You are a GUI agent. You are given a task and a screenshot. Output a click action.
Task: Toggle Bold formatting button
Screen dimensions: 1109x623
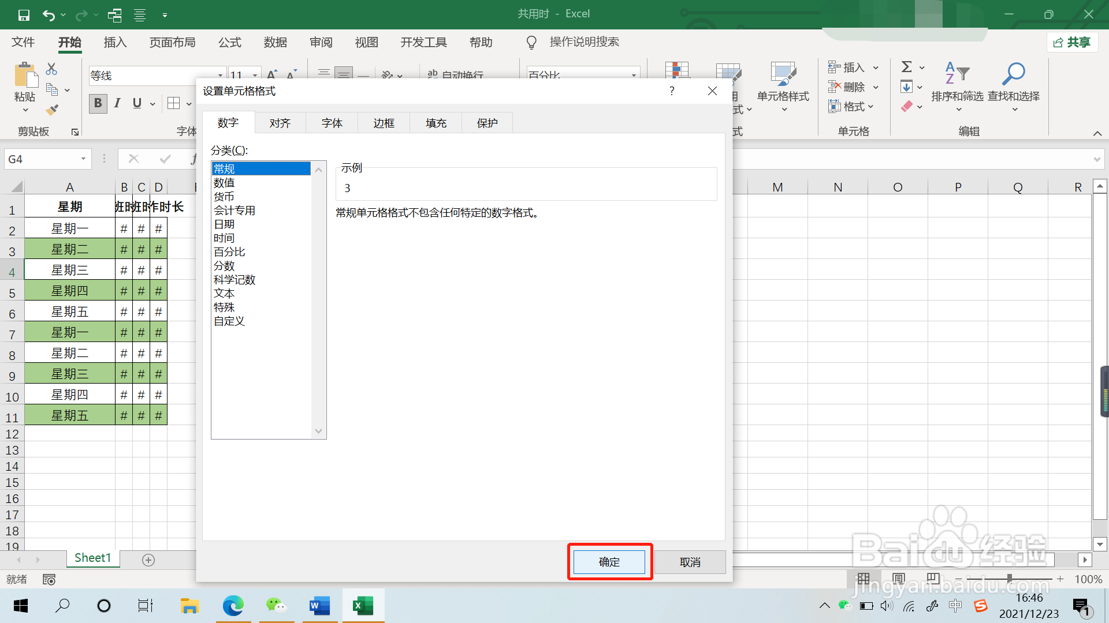(98, 103)
